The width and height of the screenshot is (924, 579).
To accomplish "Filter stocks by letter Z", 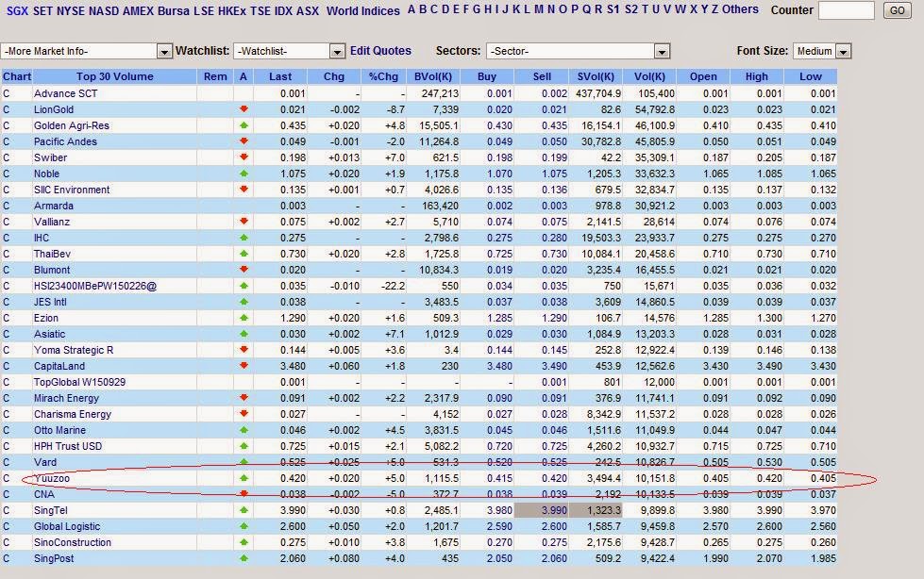I will [x=714, y=9].
